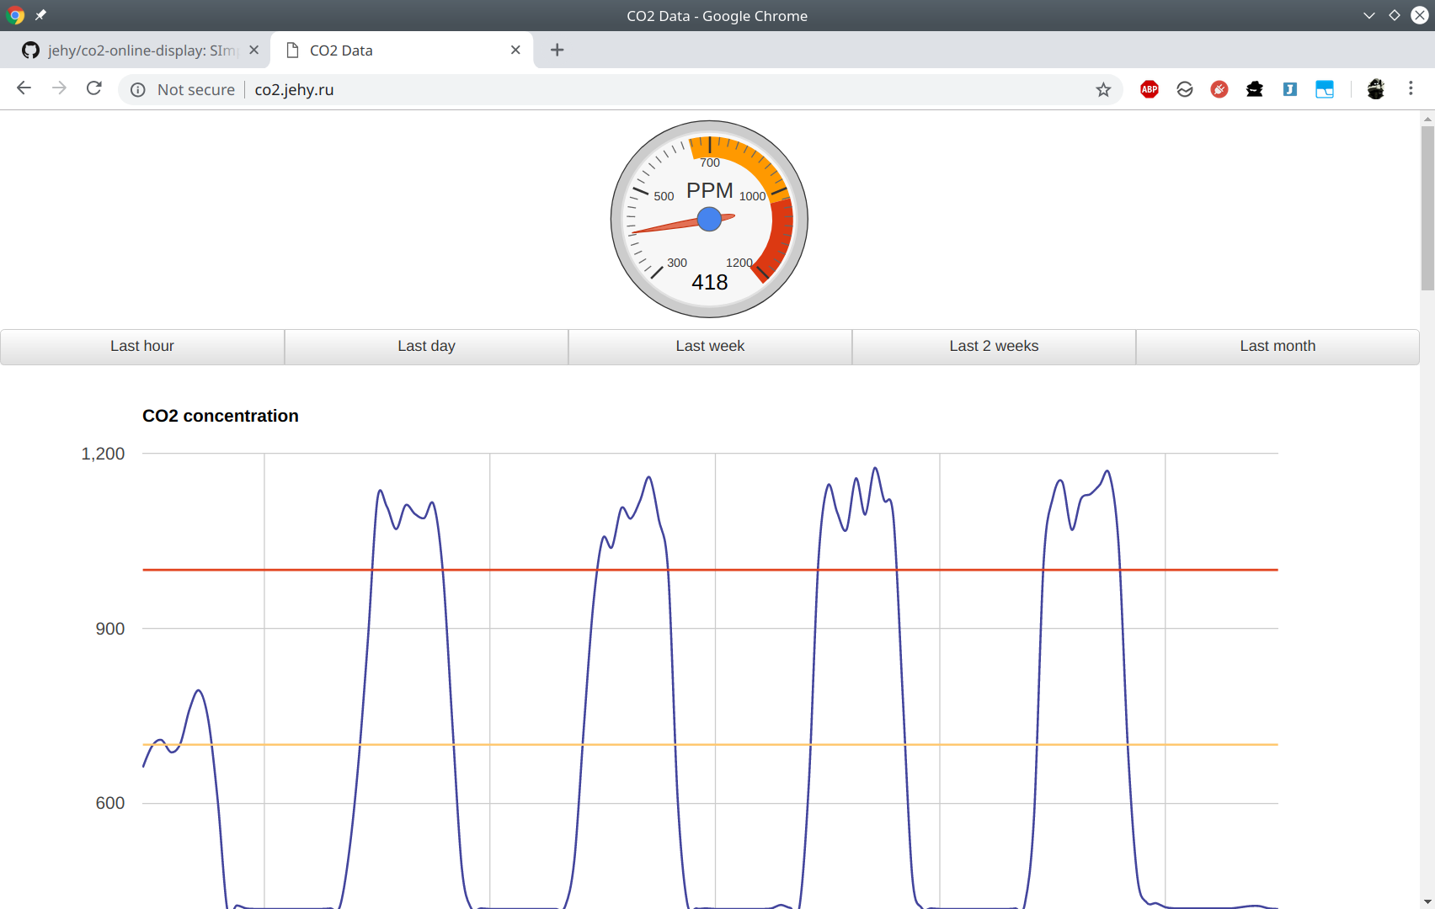
Task: Open the Not secure site info icon
Action: (138, 90)
